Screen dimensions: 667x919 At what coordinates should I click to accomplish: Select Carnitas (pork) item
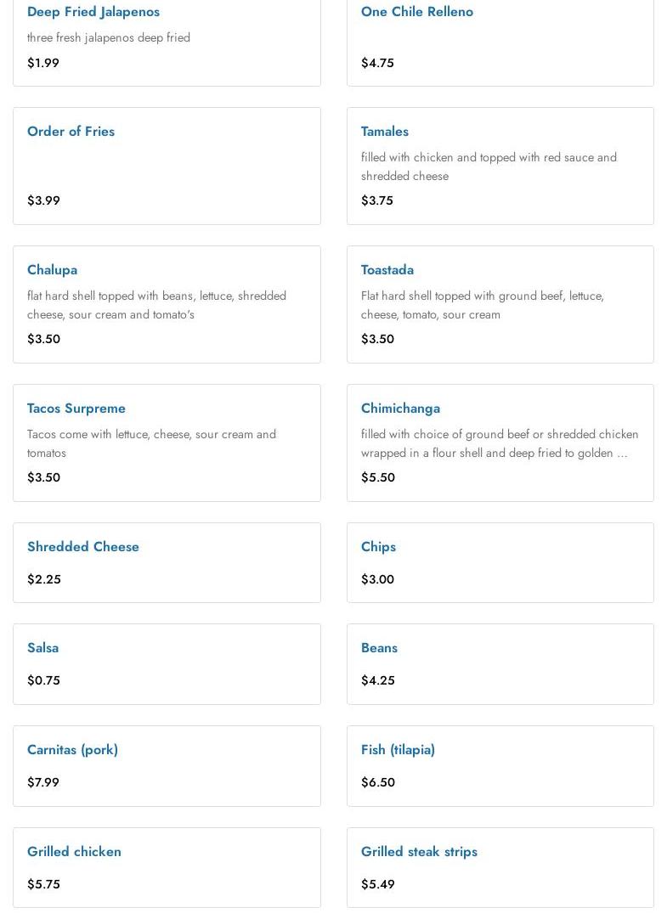click(72, 750)
